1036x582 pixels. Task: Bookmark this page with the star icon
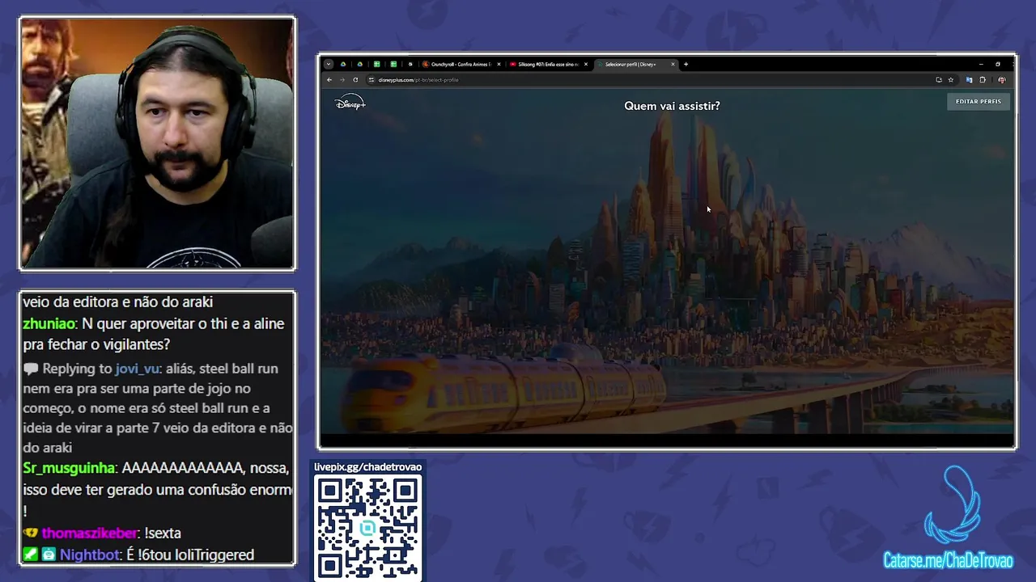[x=951, y=80]
